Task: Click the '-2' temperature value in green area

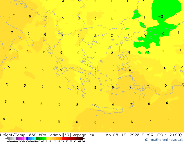Action: [161, 17]
